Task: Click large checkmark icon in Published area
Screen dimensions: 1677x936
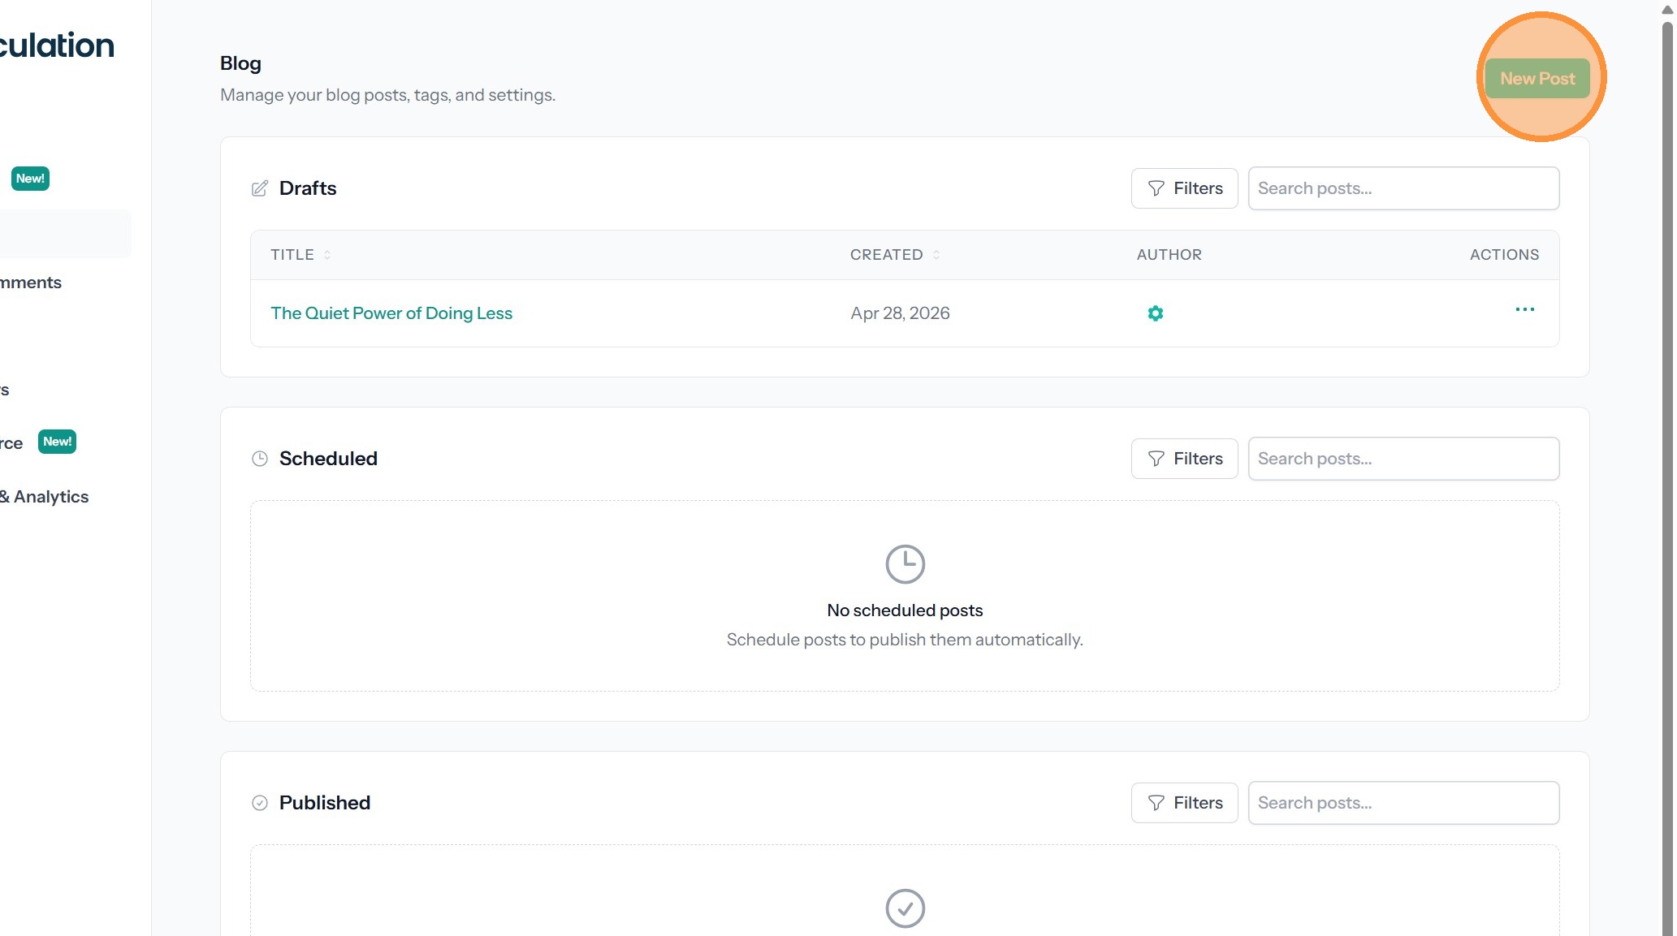Action: tap(905, 908)
